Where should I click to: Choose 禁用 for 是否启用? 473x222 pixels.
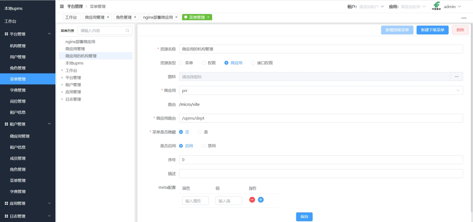coord(204,146)
